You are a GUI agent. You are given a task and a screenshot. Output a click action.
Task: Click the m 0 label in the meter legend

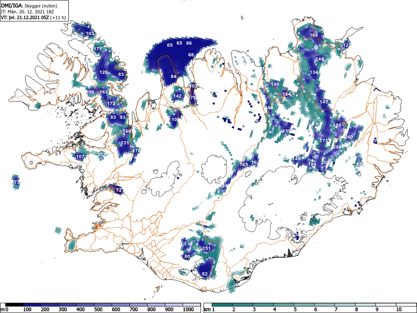click(5, 310)
